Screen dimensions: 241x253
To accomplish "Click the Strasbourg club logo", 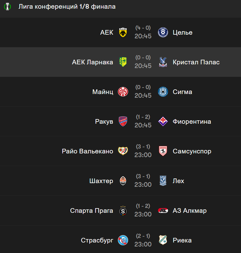I will point(123,240).
